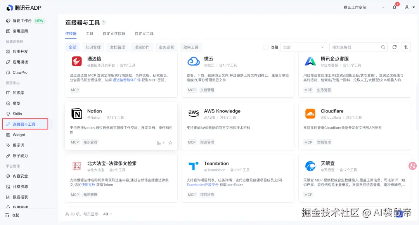
Task: Open the Cloudflare connector title
Action: (x=332, y=111)
